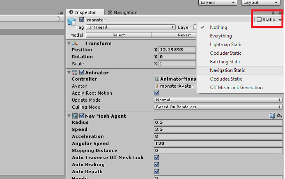
Task: Switch to the Navigation tab
Action: click(x=123, y=12)
